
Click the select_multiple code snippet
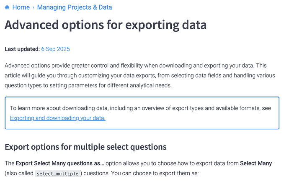click(x=57, y=173)
